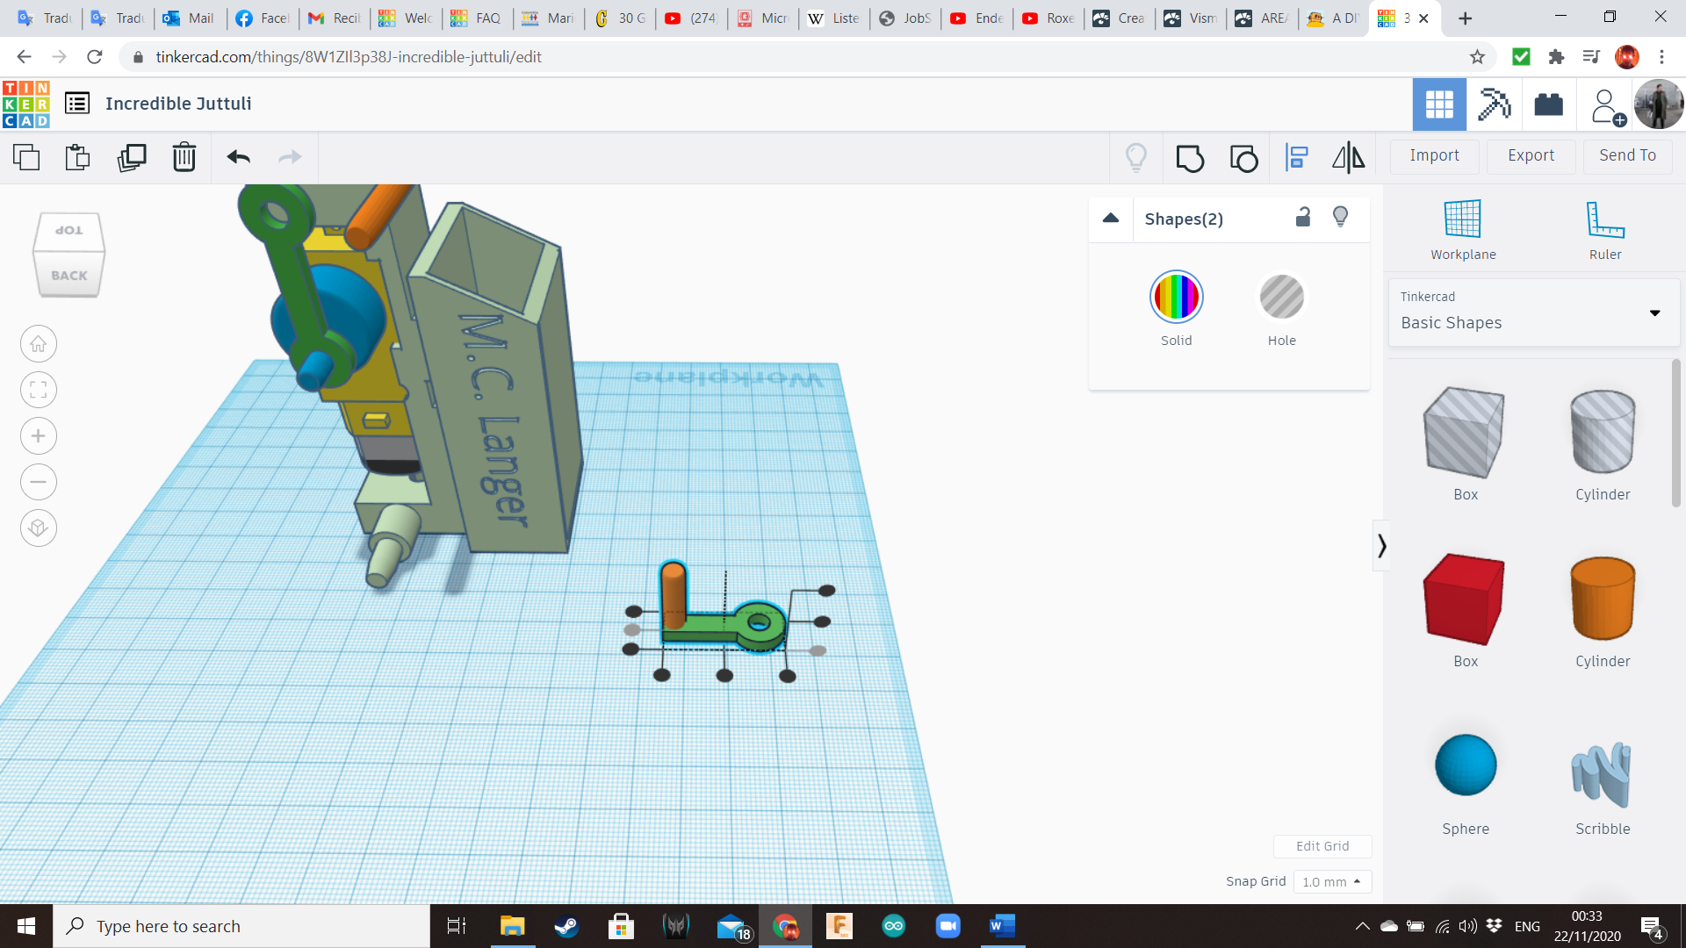
Task: Open the Align tool
Action: click(1296, 158)
